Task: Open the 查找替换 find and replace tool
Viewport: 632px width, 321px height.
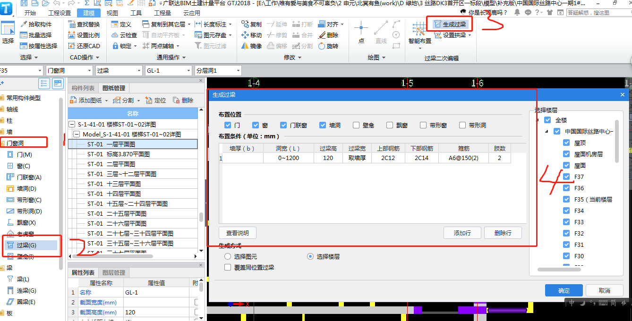Action: tap(84, 24)
